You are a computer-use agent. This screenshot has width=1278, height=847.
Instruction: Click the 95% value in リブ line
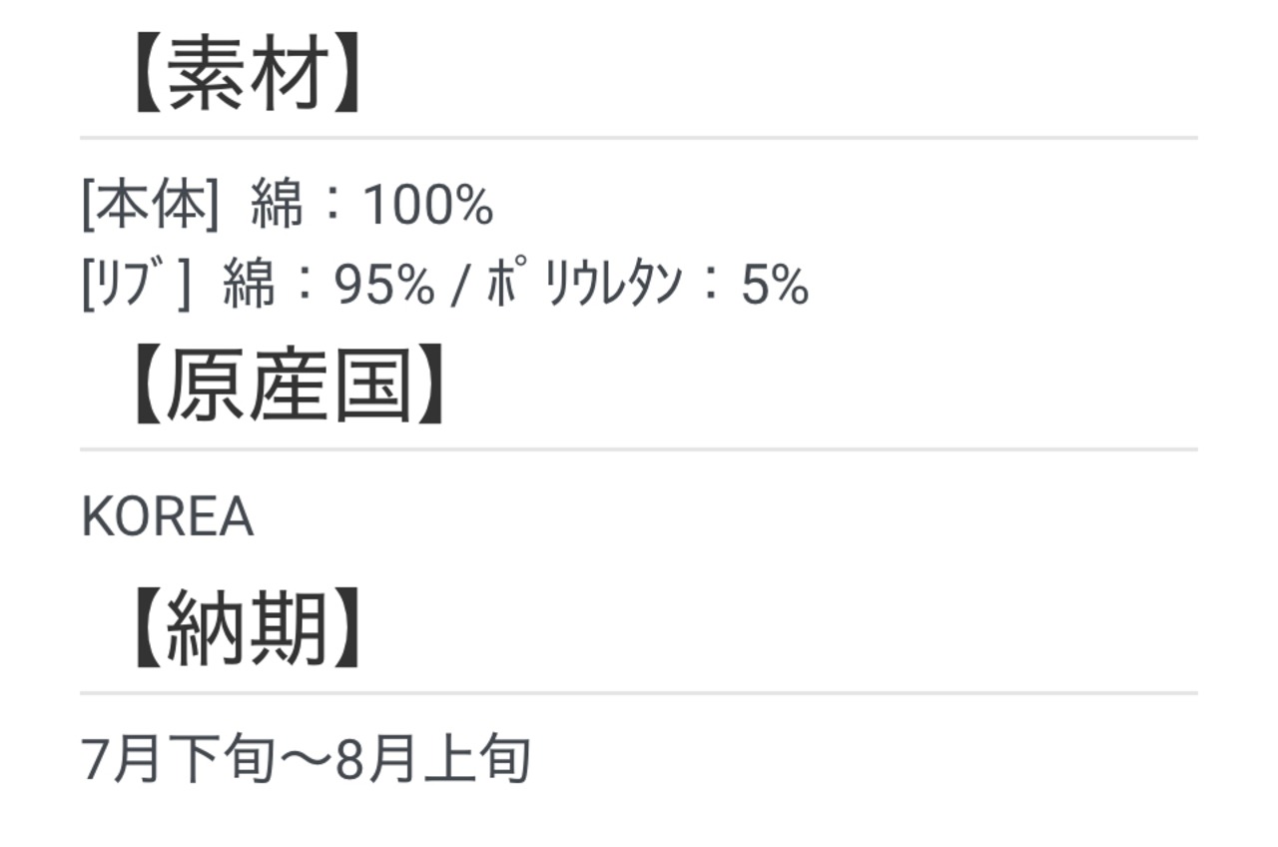pyautogui.click(x=384, y=287)
